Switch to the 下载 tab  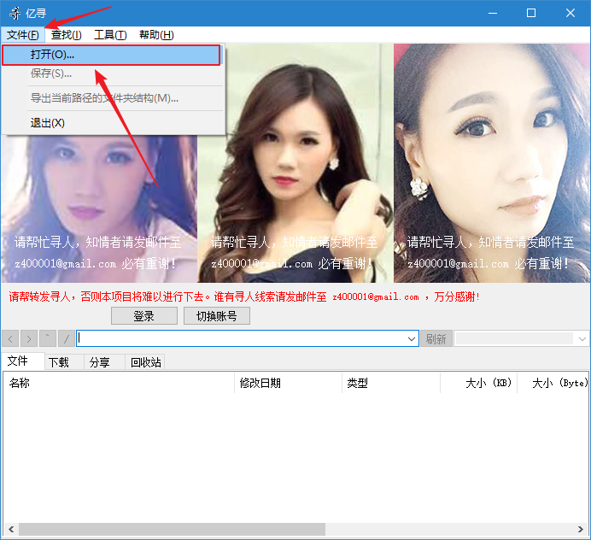[64, 362]
